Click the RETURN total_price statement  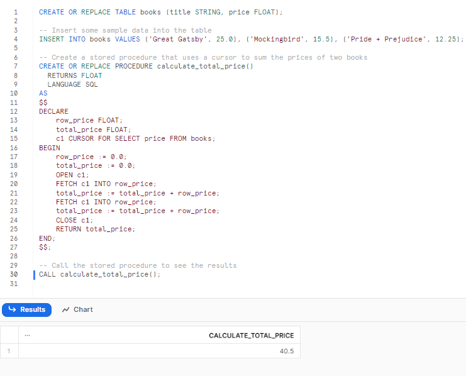click(96, 229)
